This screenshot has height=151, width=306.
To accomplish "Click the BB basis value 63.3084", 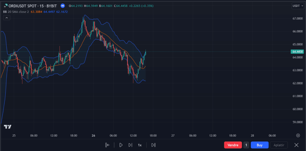I will (36, 12).
